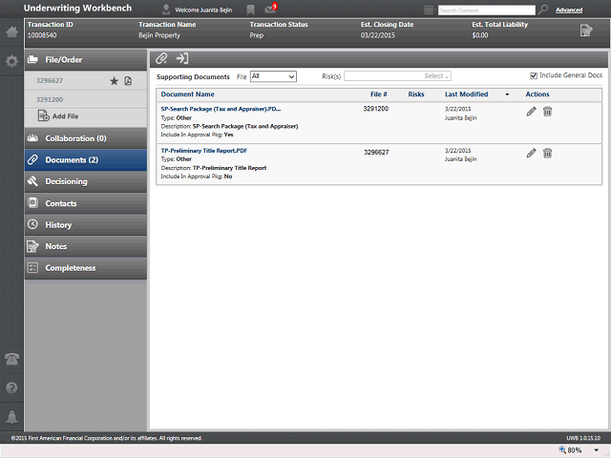This screenshot has width=611, height=458.
Task: Click the Add File page icon
Action: coord(43,115)
